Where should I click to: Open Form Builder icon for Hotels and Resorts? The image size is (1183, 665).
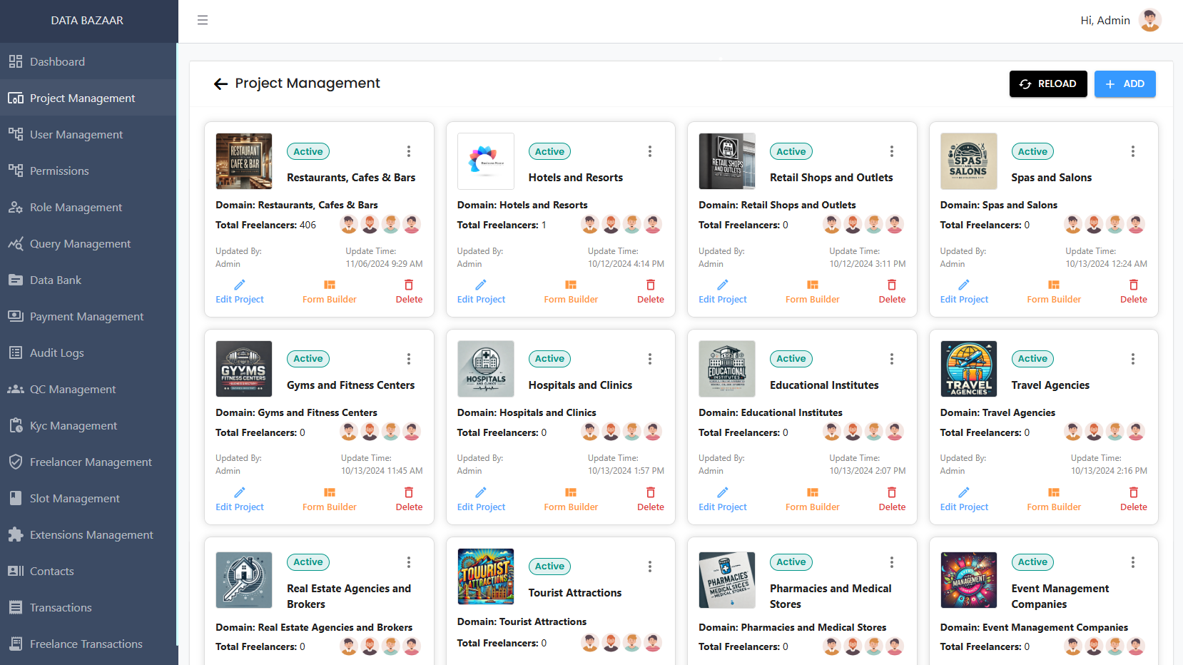571,285
